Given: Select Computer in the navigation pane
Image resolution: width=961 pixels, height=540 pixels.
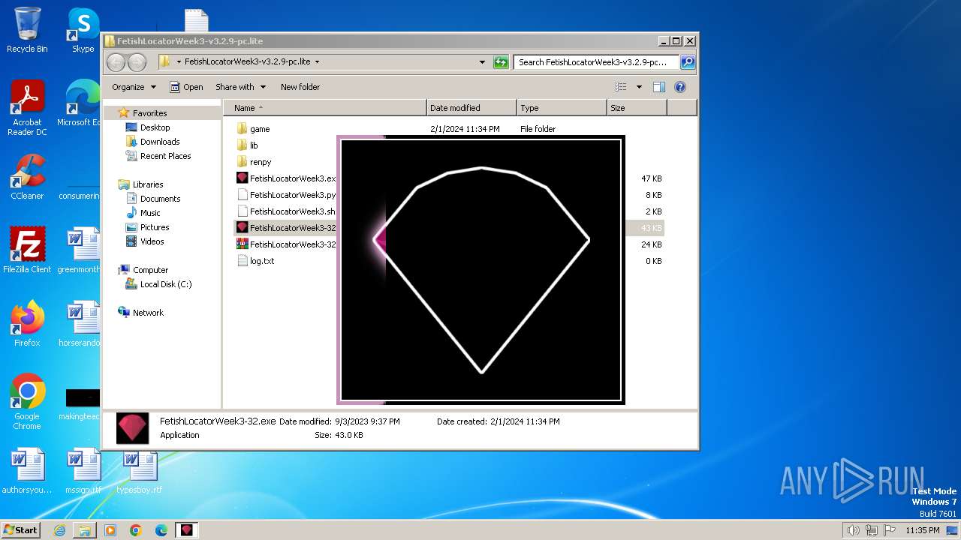Looking at the screenshot, I should pyautogui.click(x=150, y=270).
